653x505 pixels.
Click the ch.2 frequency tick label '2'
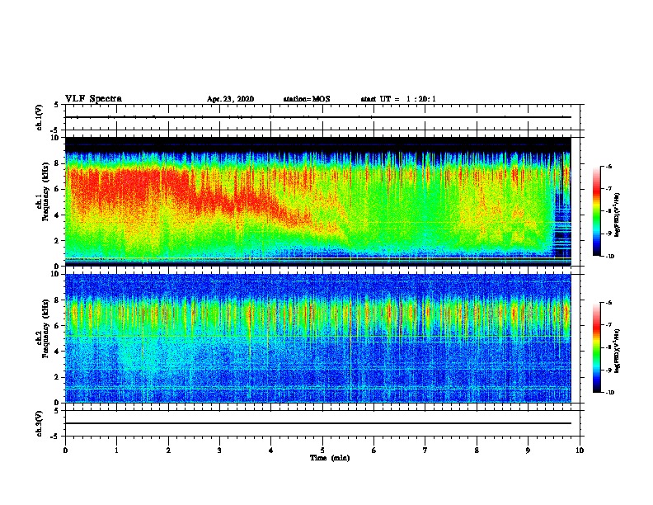pos(57,377)
